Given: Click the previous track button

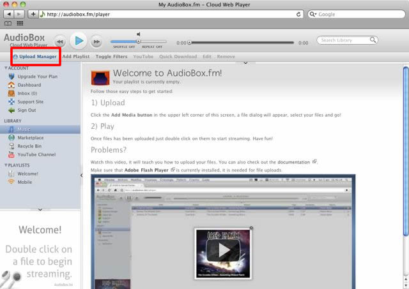Looking at the screenshot, I should (60, 41).
